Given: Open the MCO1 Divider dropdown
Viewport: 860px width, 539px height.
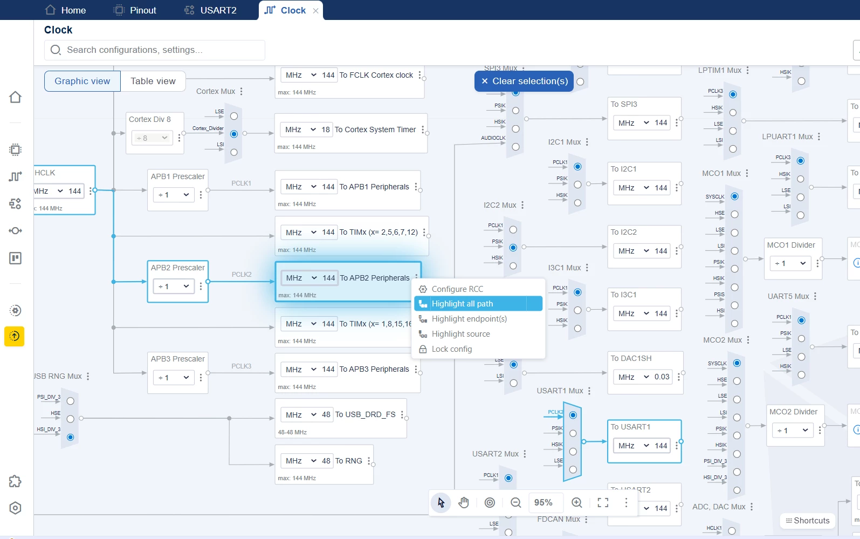Looking at the screenshot, I should pyautogui.click(x=790, y=263).
